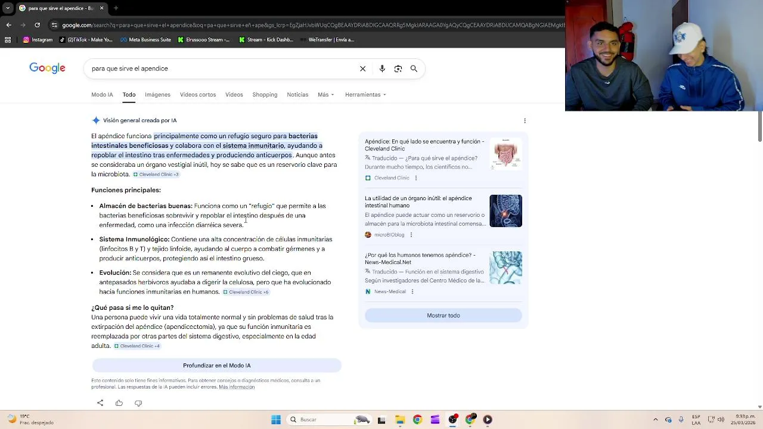Switch to the Shopping tab
The height and width of the screenshot is (429, 763).
pos(265,95)
